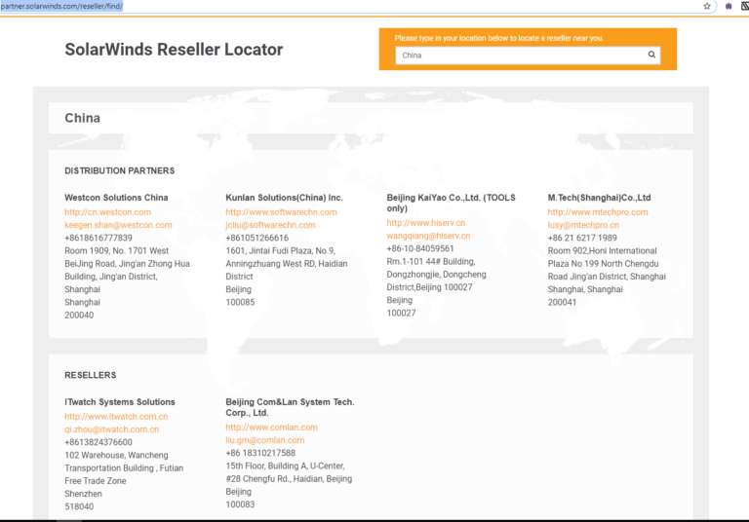
Task: Open the purple browser extension icon
Action: [x=729, y=6]
